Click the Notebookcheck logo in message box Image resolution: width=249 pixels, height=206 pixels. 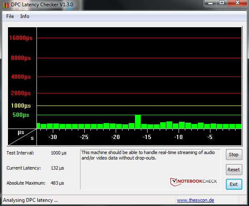pos(194,181)
